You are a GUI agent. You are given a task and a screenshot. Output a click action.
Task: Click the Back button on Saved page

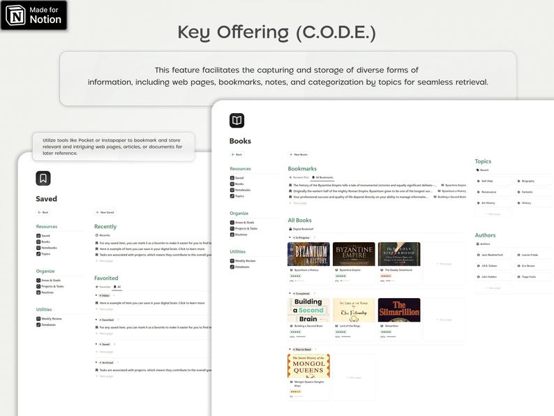click(x=43, y=212)
